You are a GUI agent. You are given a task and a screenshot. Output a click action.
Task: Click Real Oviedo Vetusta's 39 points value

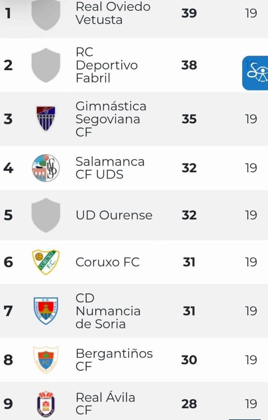pos(189,14)
